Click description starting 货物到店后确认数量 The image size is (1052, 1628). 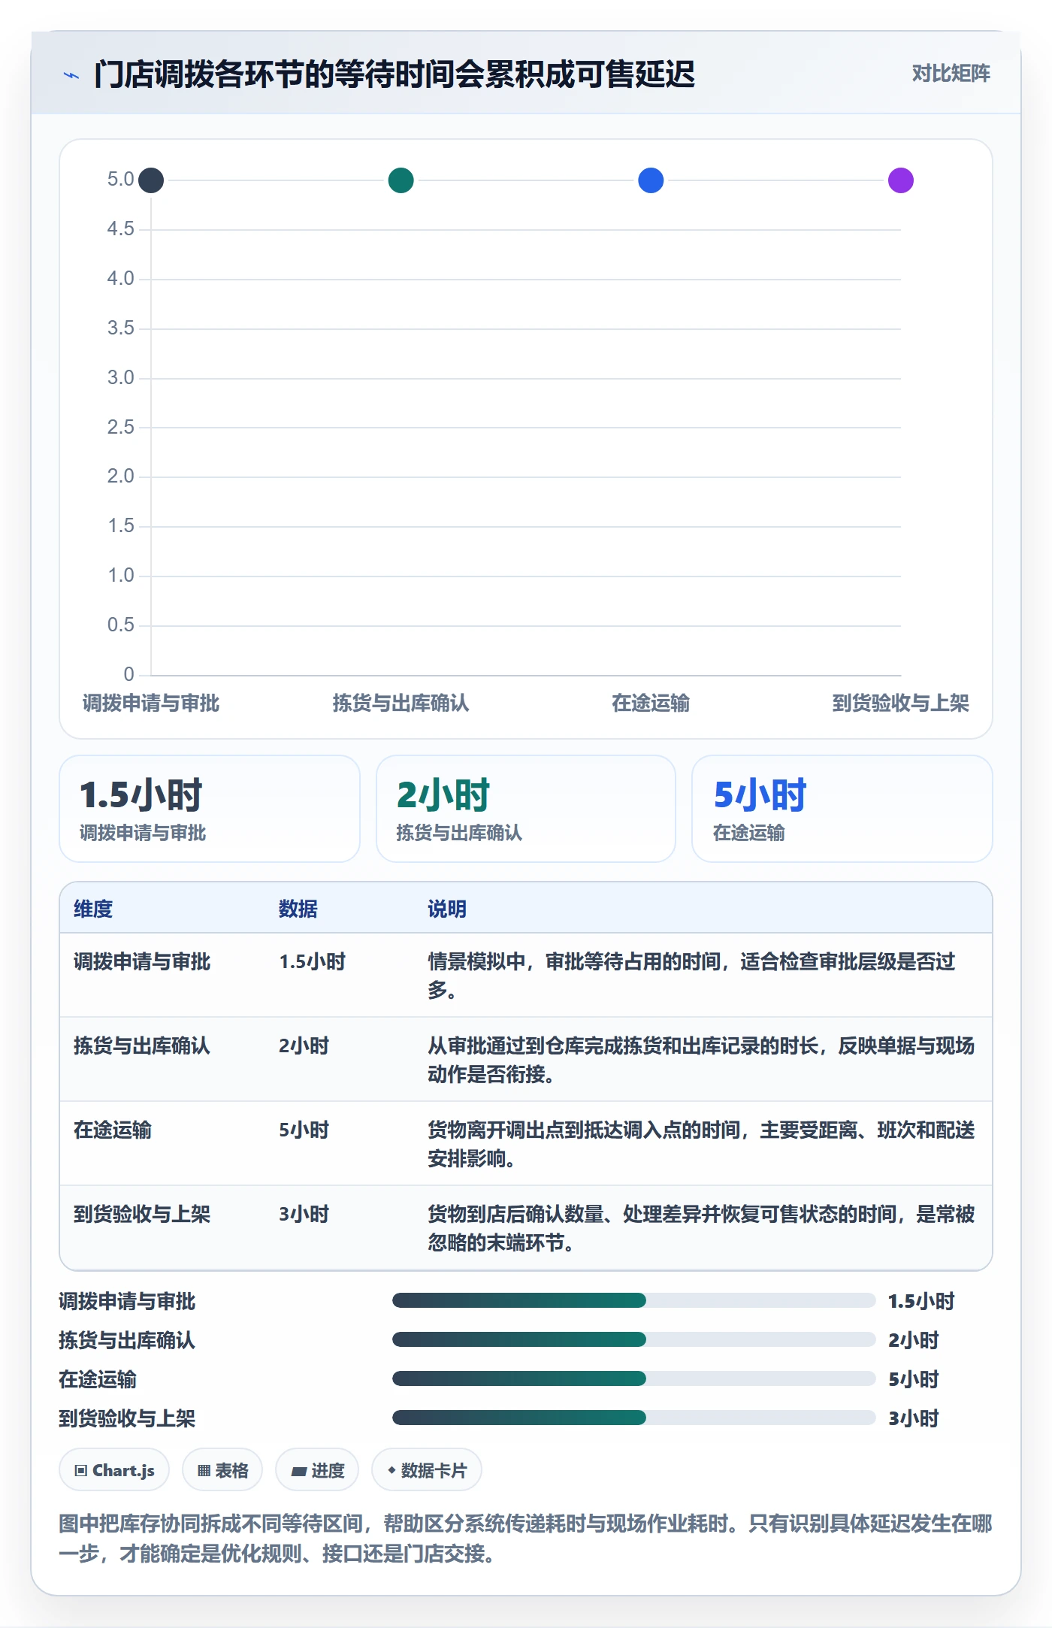701,1228
